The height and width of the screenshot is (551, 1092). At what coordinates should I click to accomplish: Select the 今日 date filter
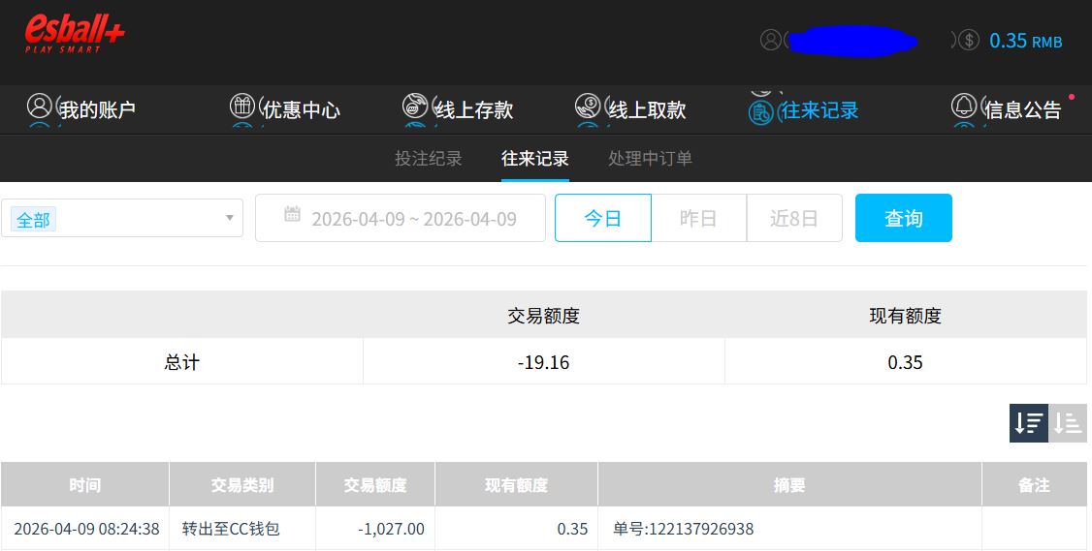coord(602,218)
